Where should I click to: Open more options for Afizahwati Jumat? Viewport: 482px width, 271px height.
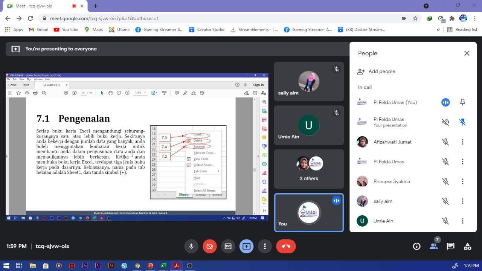[462, 142]
